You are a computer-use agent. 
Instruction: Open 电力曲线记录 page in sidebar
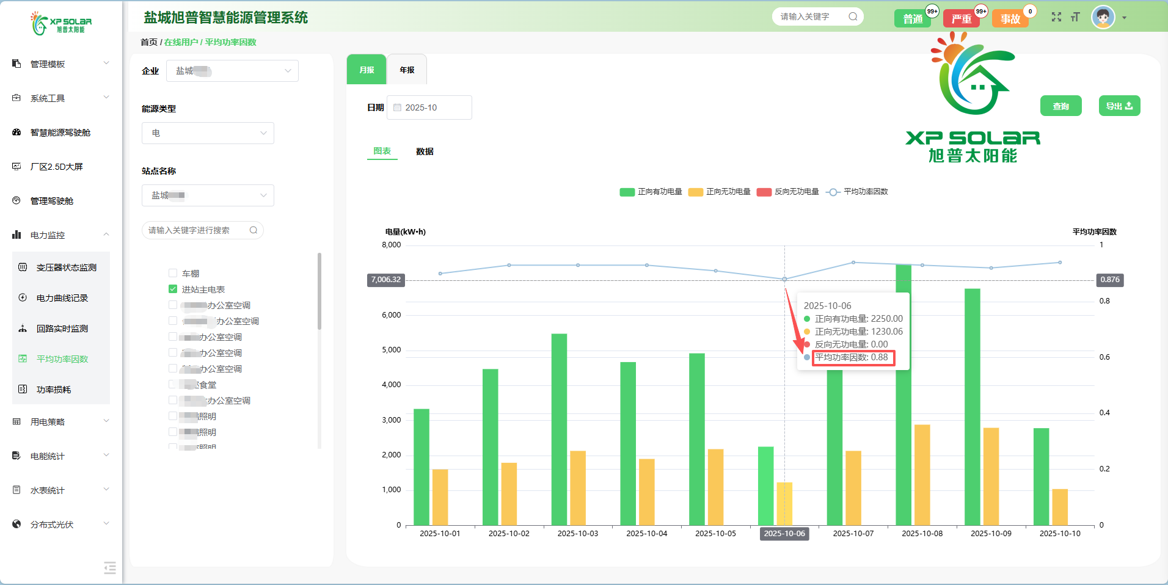click(62, 298)
